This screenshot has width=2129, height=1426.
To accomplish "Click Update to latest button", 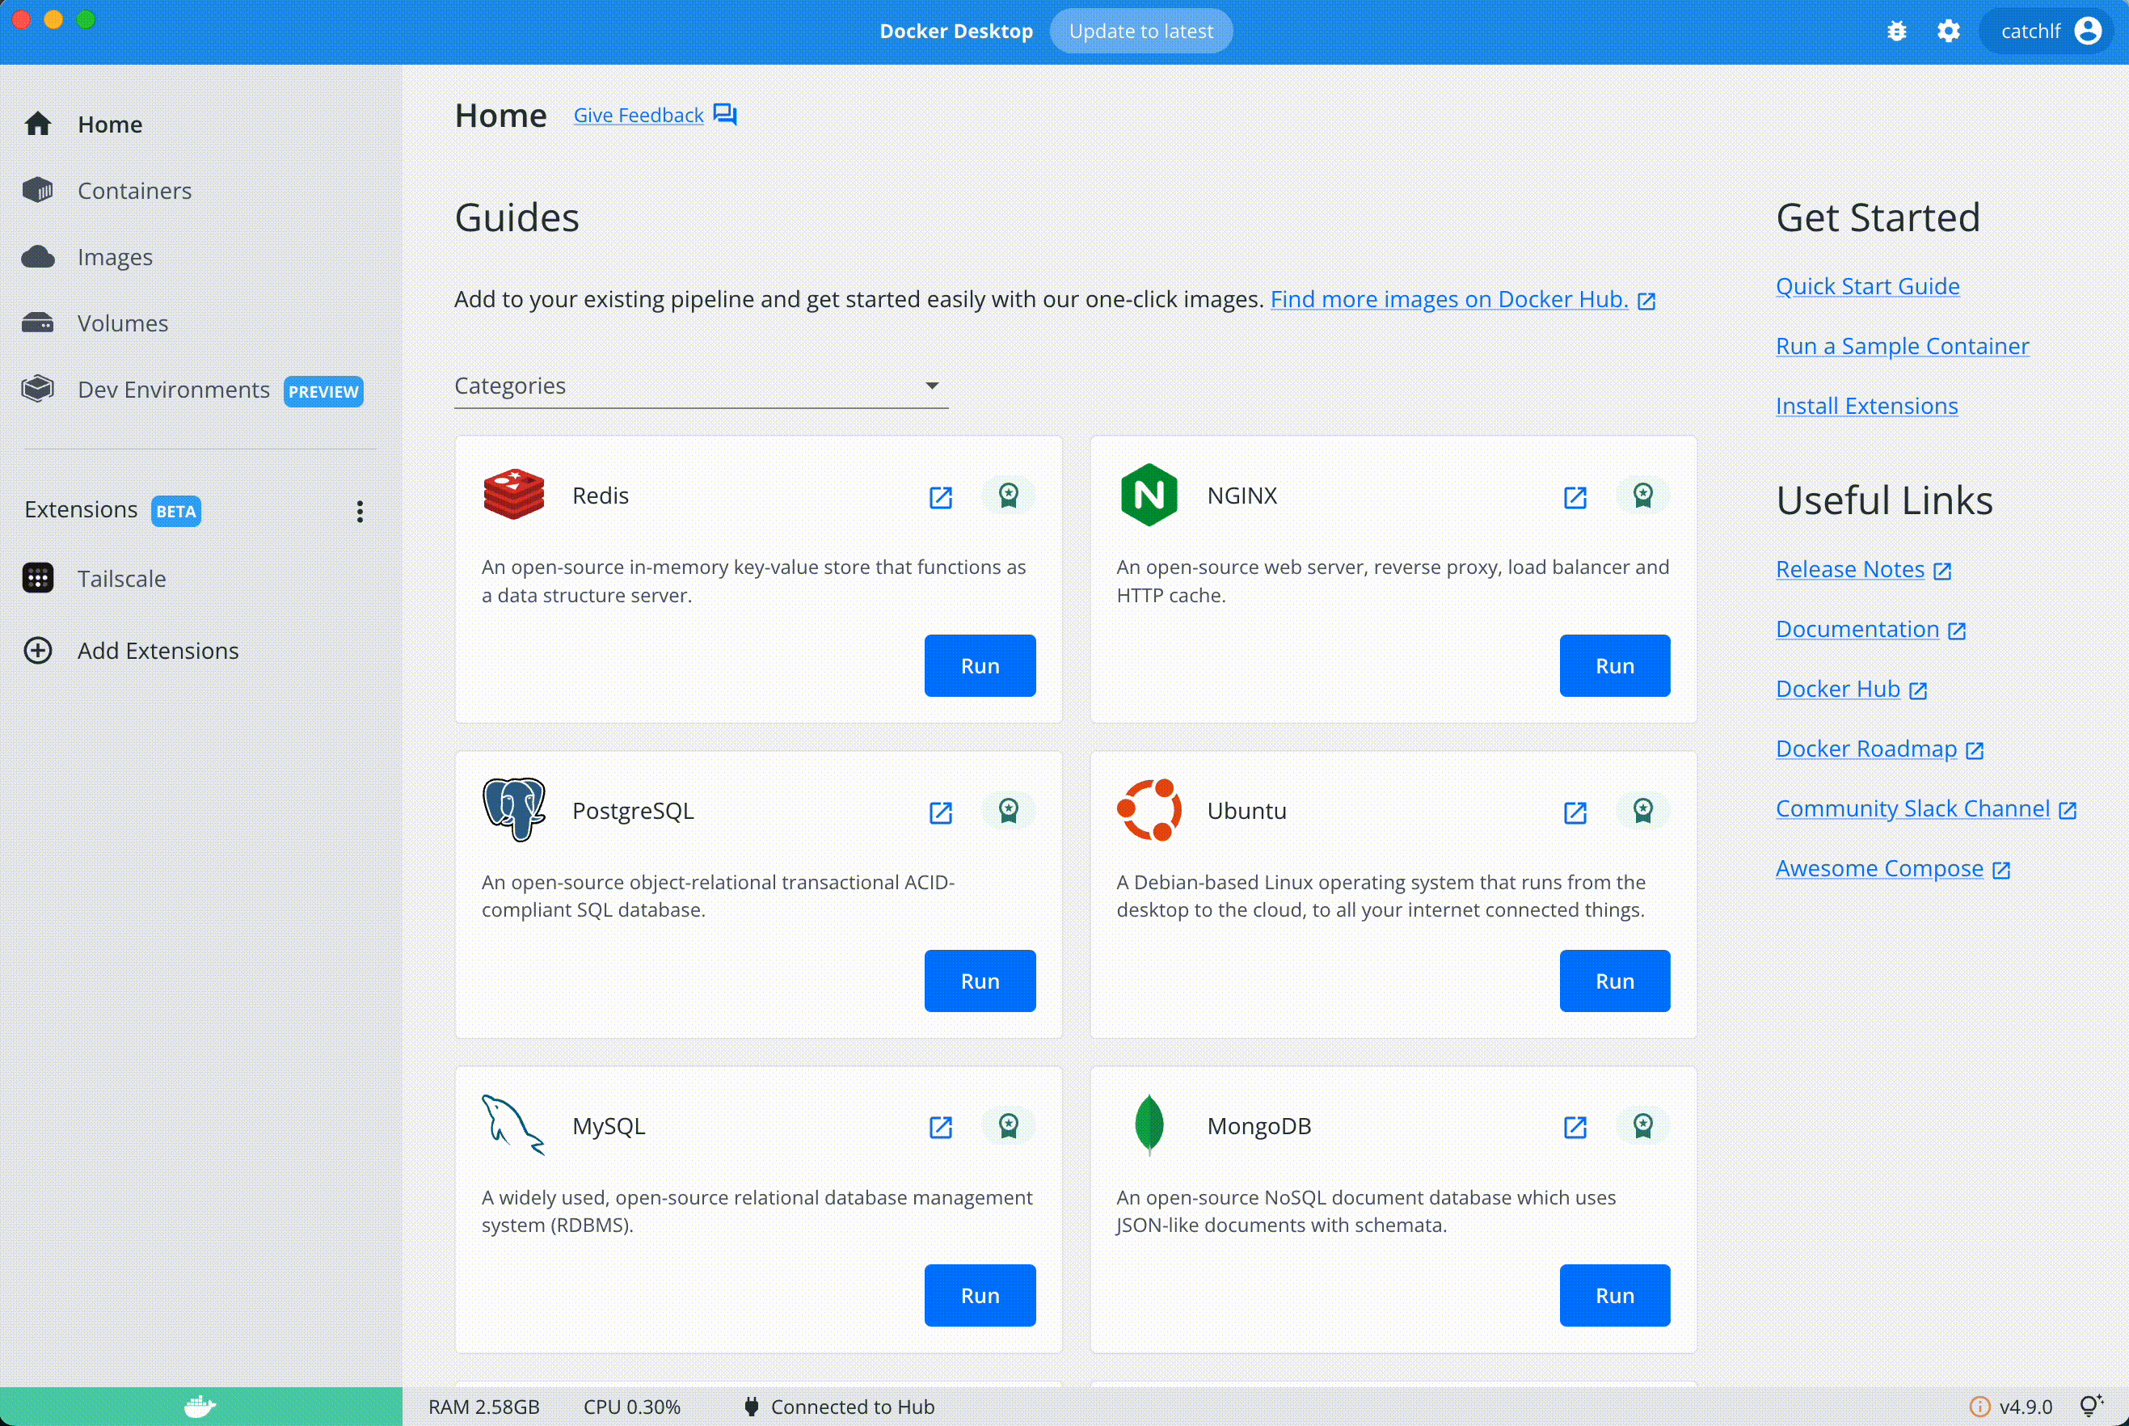I will 1140,31.
